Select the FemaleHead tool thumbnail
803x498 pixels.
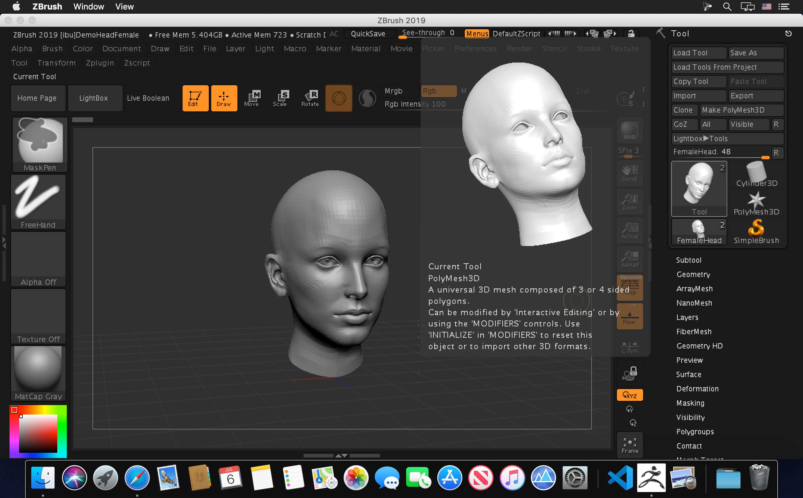[x=699, y=231]
